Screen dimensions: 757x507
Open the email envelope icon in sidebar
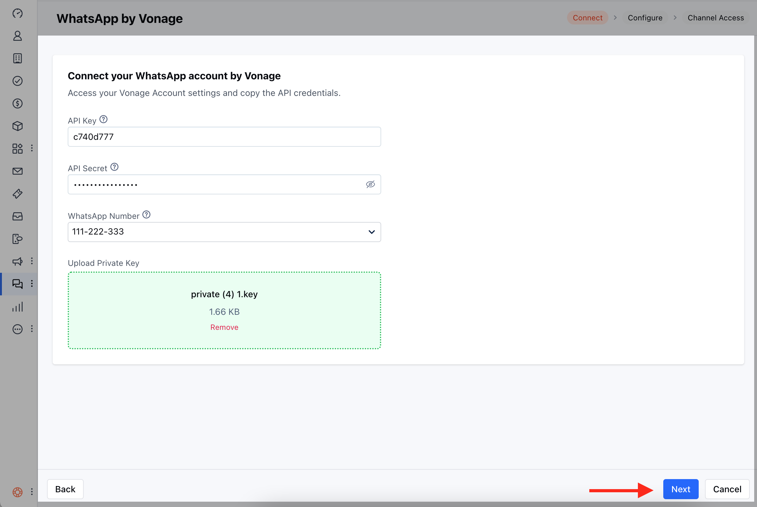pos(18,171)
